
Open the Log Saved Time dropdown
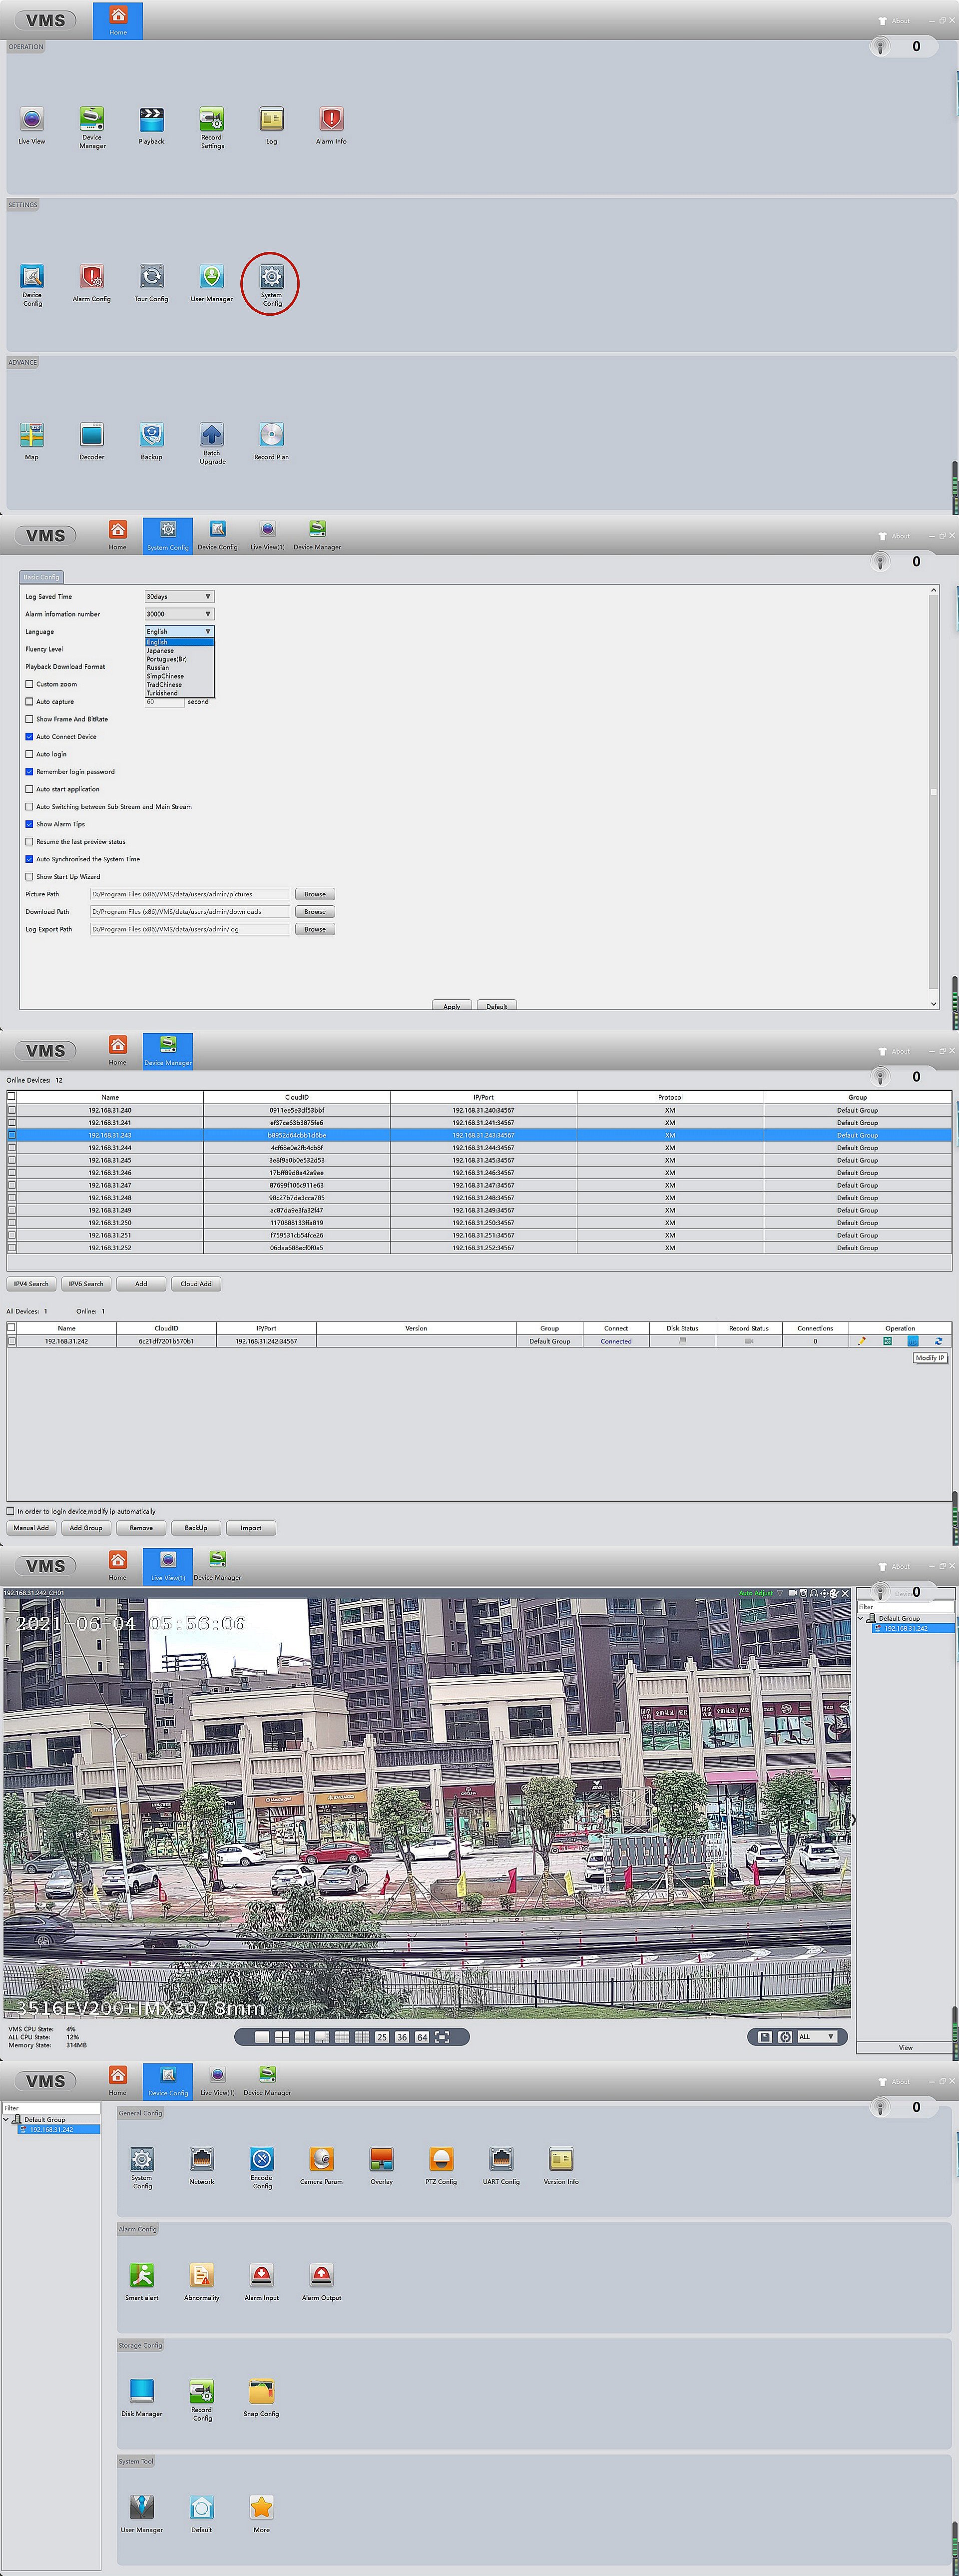179,597
